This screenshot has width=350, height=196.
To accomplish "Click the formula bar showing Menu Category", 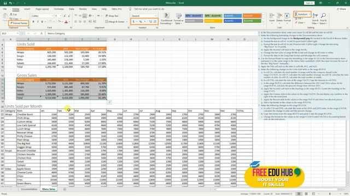I will tap(152, 33).
